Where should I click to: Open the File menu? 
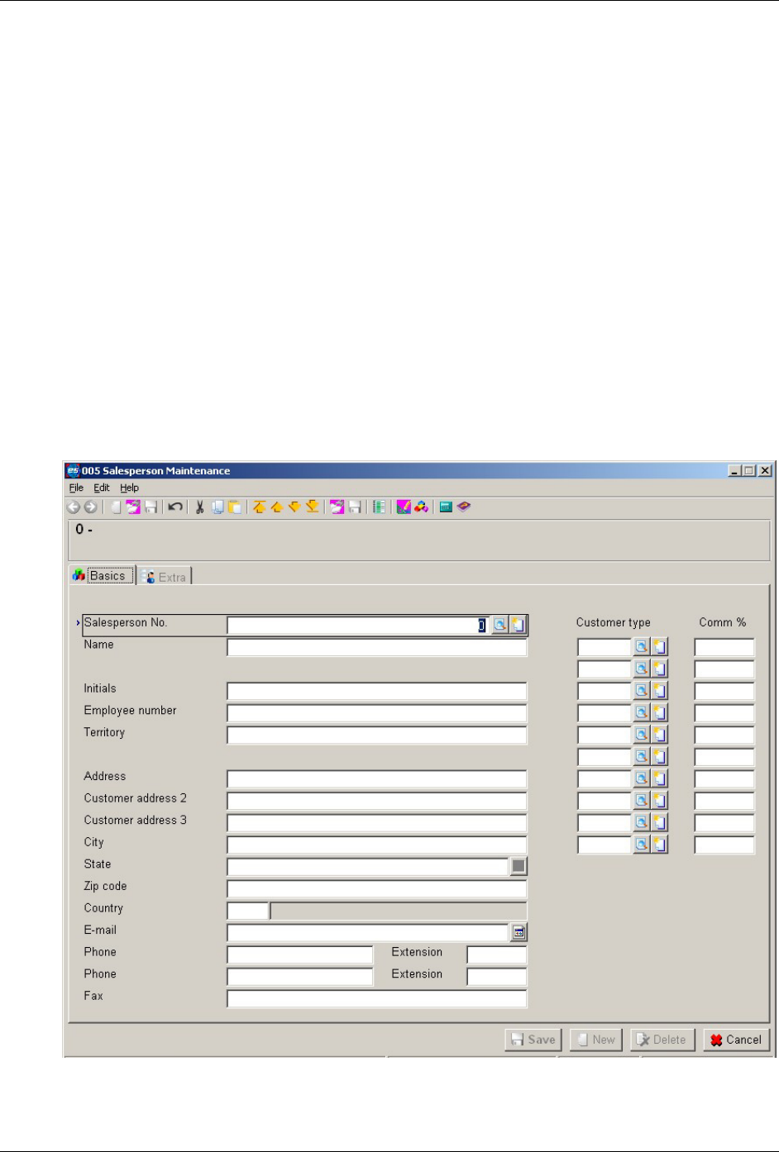pos(76,488)
